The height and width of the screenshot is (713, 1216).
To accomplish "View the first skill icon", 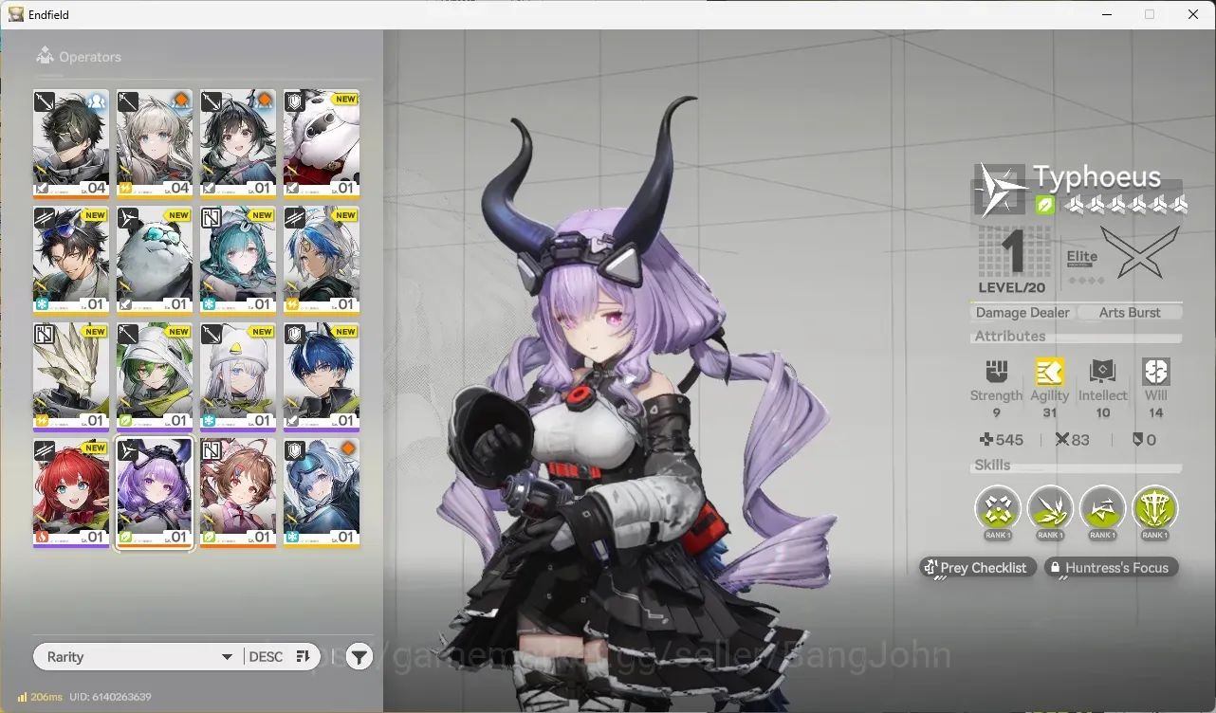I will (998, 509).
